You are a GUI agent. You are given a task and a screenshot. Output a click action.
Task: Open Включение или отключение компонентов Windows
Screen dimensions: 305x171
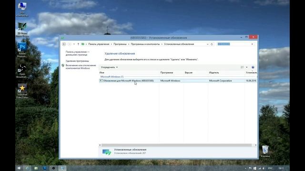coord(81,66)
